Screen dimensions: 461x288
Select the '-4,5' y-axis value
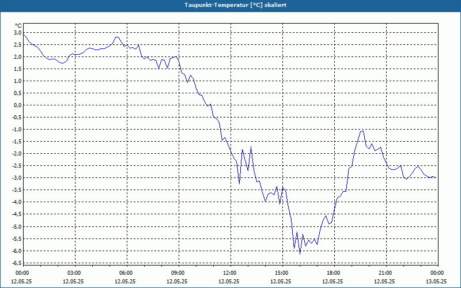tap(17, 214)
